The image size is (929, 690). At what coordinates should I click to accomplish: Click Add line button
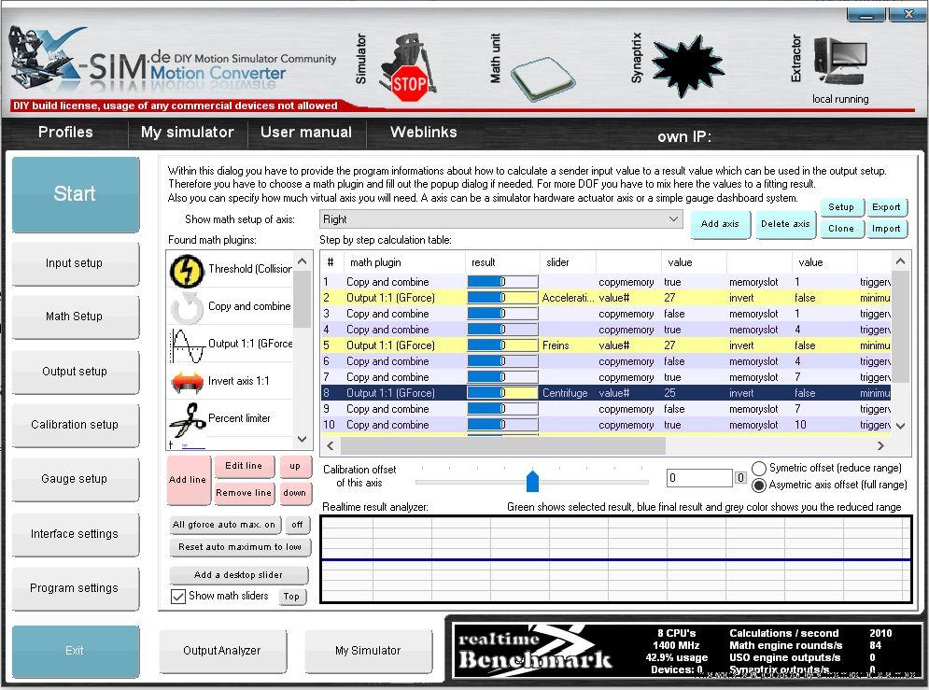coord(188,480)
